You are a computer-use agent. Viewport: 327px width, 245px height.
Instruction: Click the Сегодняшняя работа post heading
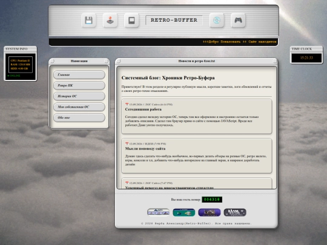[x=143, y=109]
